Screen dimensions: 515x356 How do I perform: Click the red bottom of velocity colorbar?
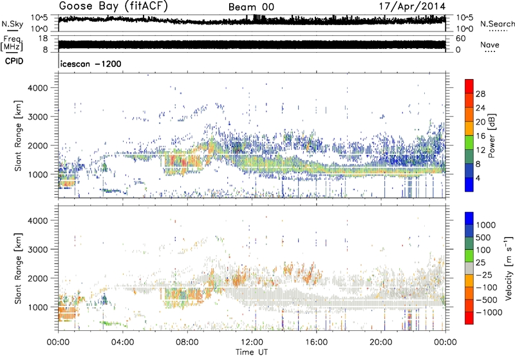click(469, 318)
